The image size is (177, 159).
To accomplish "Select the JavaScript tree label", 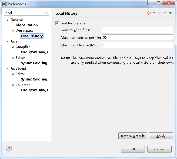I will 18,69.
